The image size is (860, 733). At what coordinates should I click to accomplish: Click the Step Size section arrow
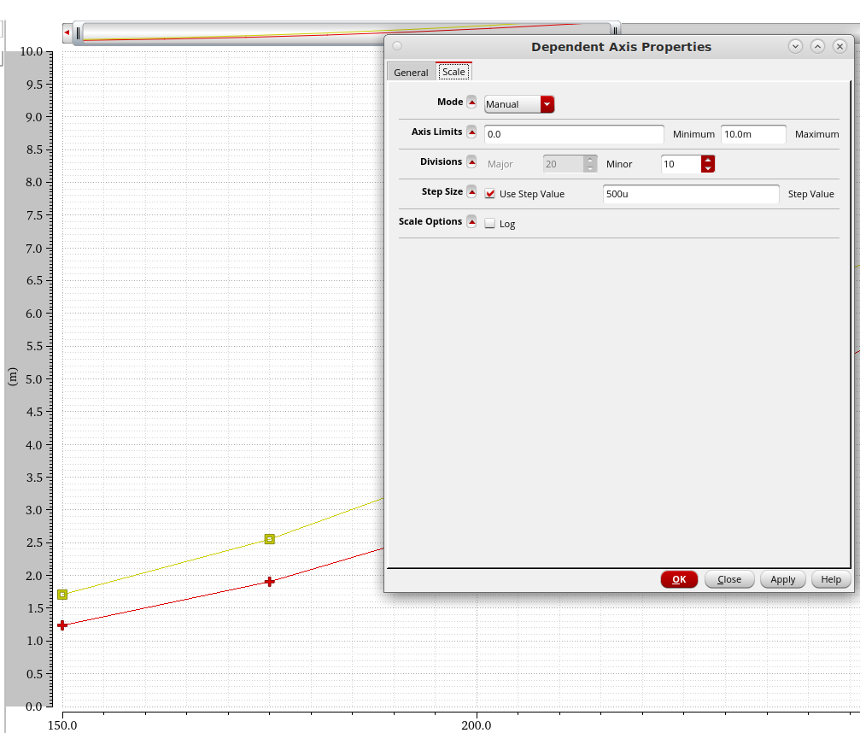471,192
